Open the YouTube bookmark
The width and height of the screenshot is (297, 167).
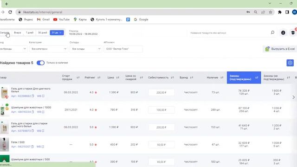(x=61, y=19)
